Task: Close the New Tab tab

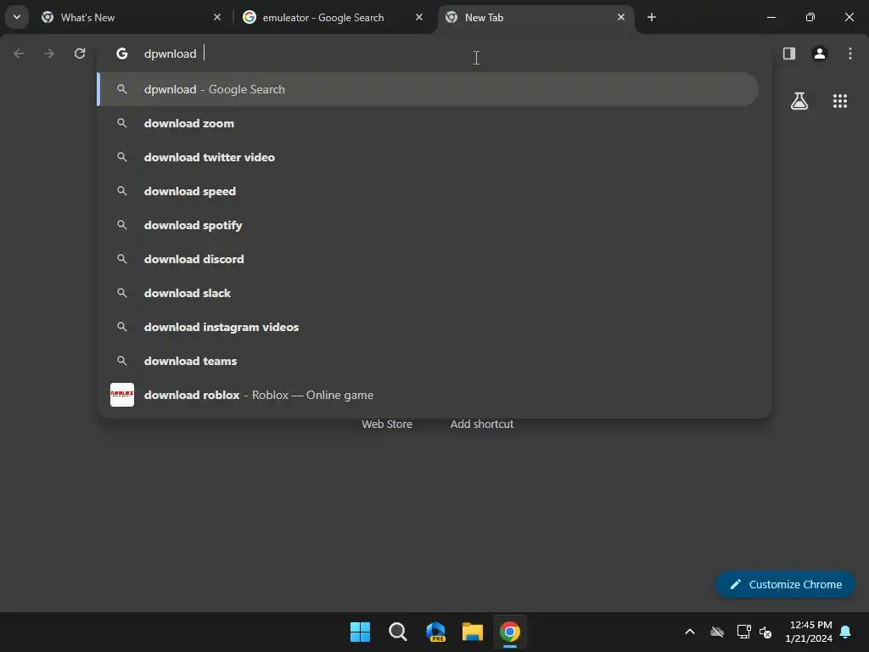Action: (x=620, y=17)
